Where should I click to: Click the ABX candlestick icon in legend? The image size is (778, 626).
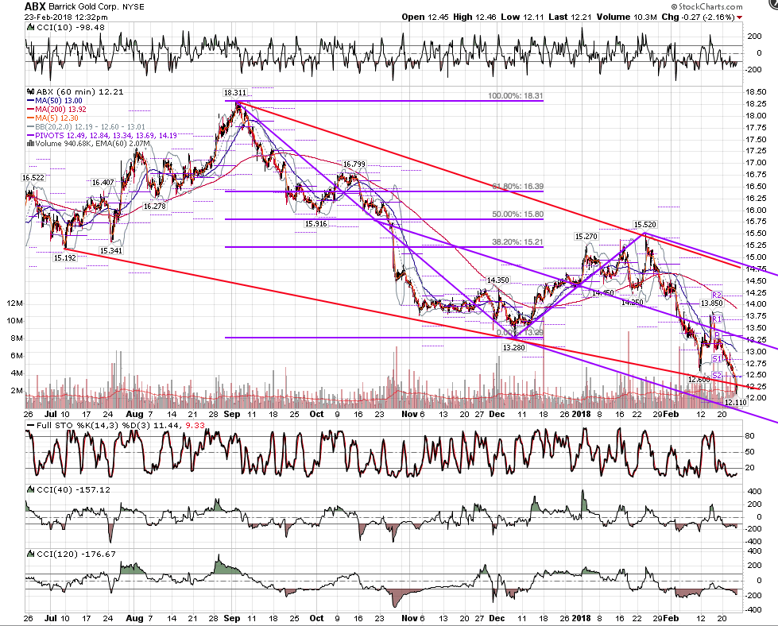point(29,92)
